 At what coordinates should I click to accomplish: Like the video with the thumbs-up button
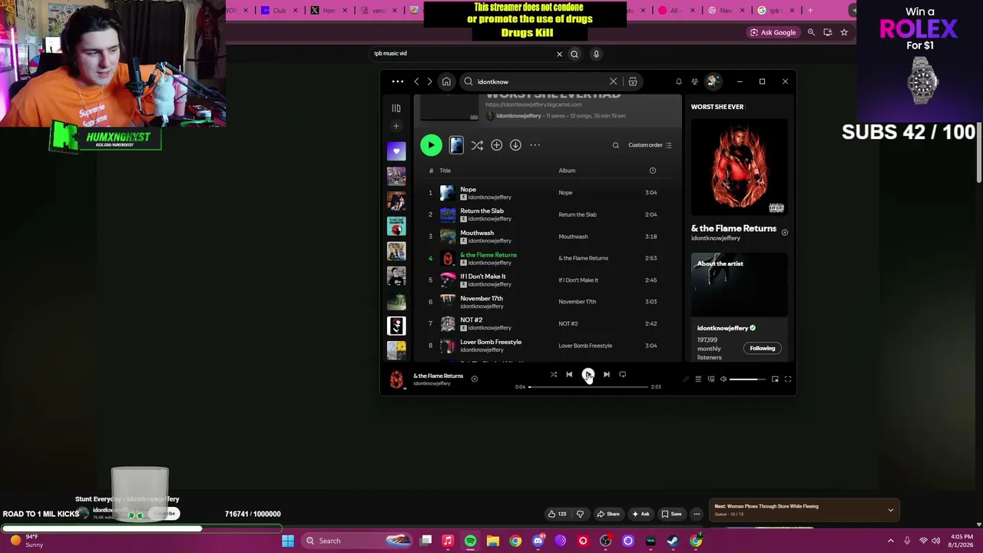click(557, 514)
